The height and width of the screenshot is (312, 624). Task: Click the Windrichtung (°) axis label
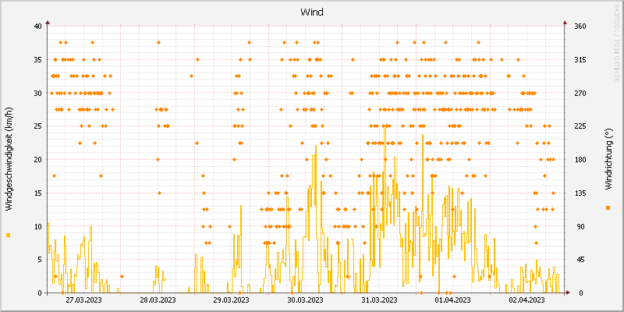608,159
